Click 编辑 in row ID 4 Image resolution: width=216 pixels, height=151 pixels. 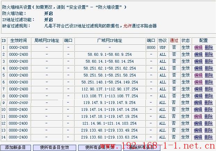(x=198, y=68)
